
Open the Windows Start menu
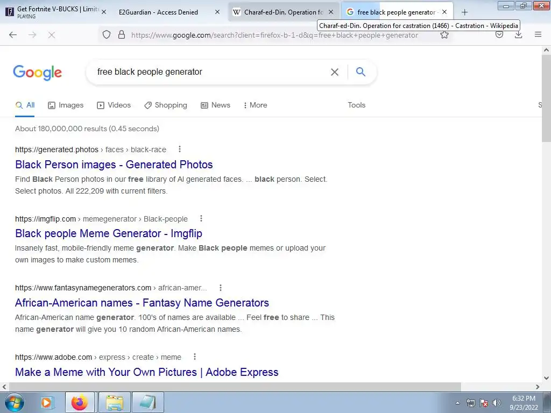(x=14, y=402)
